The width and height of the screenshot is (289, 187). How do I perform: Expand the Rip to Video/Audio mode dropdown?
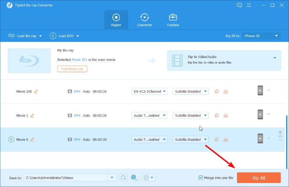click(x=275, y=58)
